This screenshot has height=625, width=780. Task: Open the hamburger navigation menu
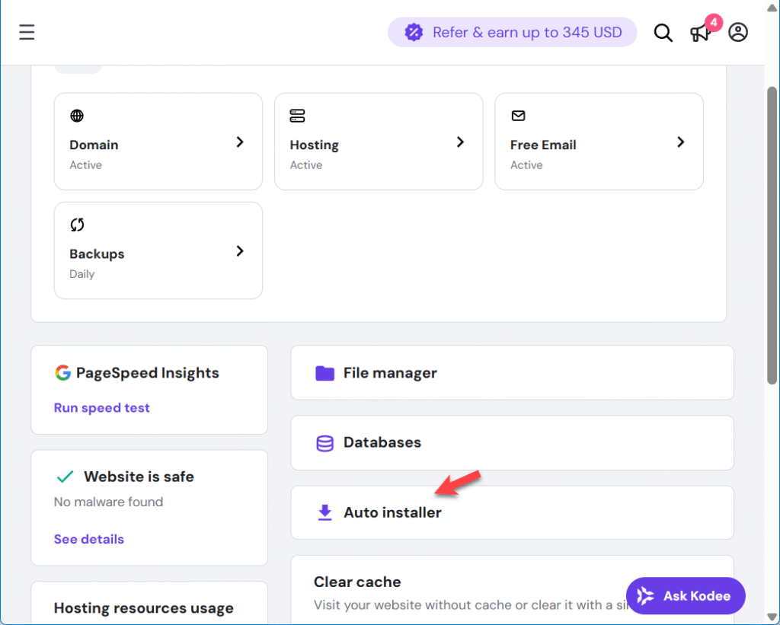pyautogui.click(x=27, y=32)
